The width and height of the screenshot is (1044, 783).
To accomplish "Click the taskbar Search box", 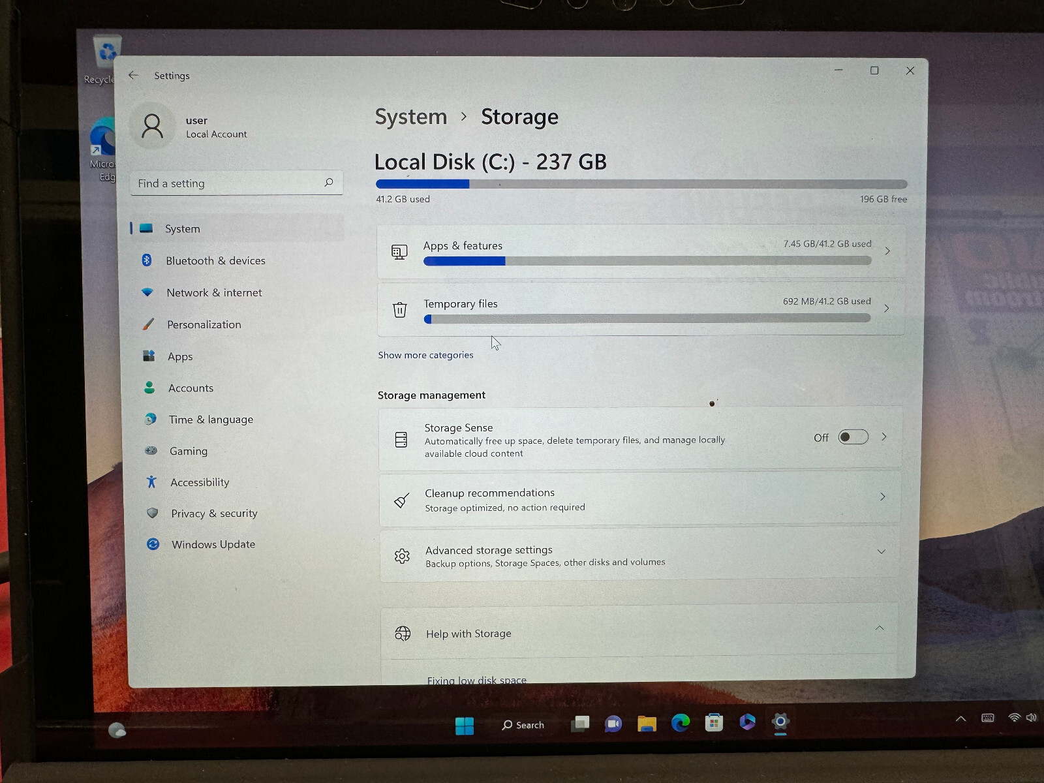I will tap(523, 725).
